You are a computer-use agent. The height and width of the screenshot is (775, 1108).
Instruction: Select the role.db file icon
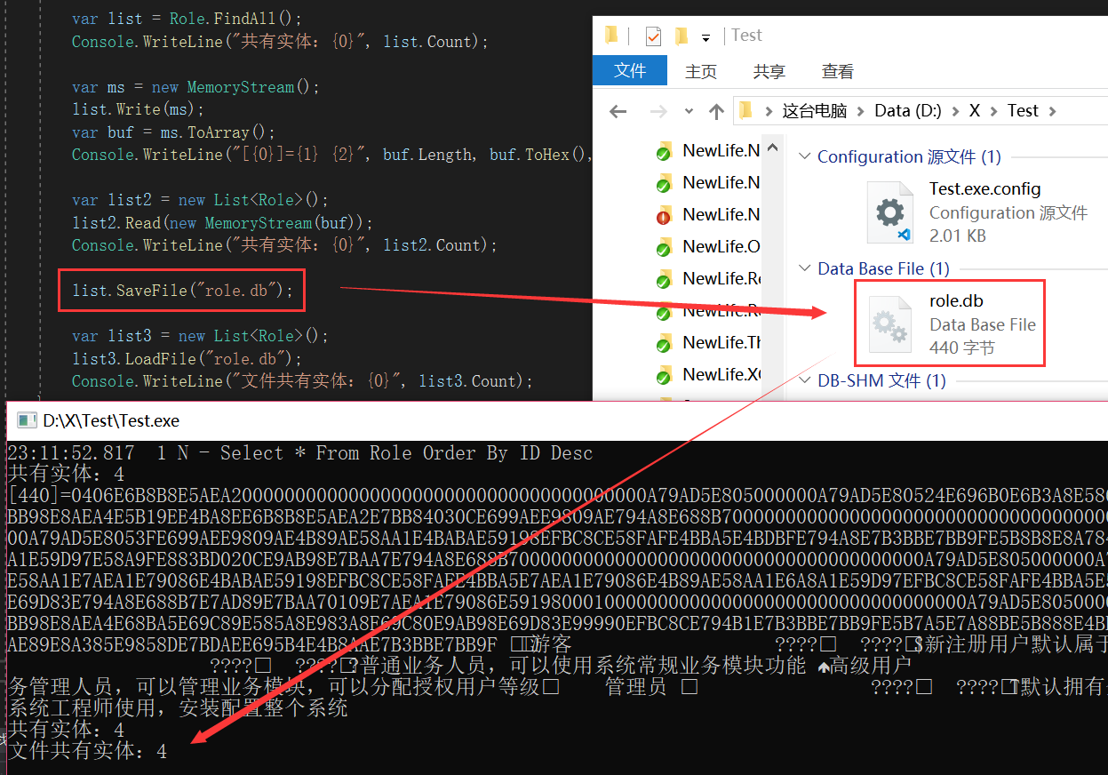click(x=890, y=325)
